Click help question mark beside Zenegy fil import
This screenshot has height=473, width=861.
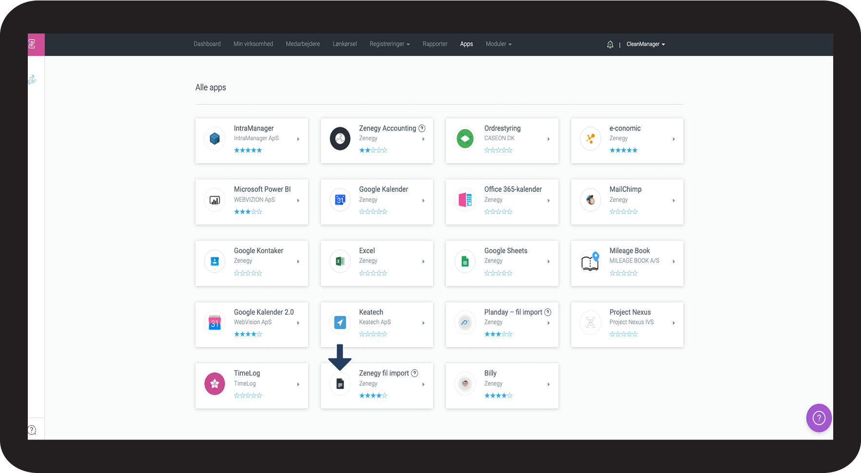[415, 373]
